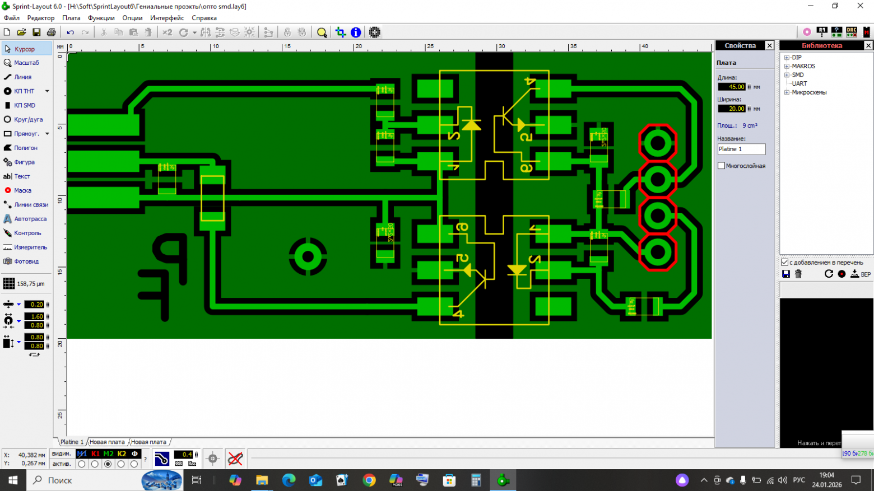
Task: Activate layer K1 radio button
Action: click(x=95, y=464)
